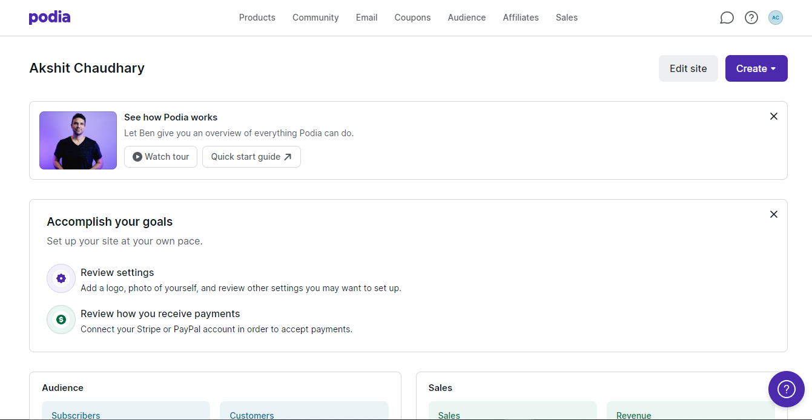Viewport: 812px width, 420px height.
Task: Click the Akshit Chaudhary page heading
Action: pyautogui.click(x=87, y=68)
